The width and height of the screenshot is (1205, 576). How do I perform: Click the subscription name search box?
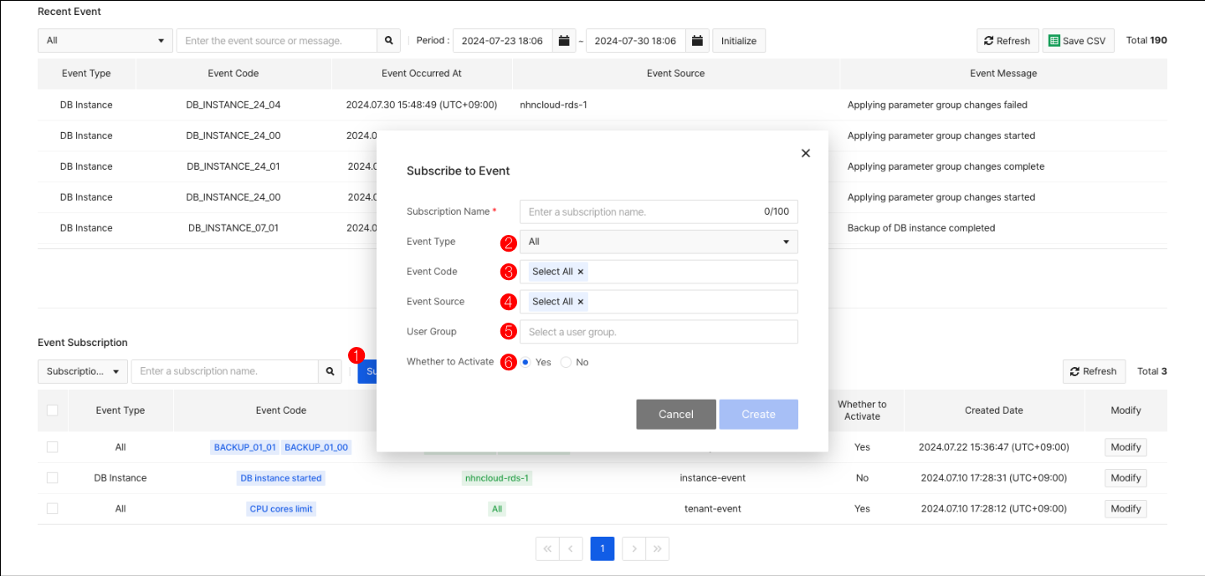pos(224,371)
